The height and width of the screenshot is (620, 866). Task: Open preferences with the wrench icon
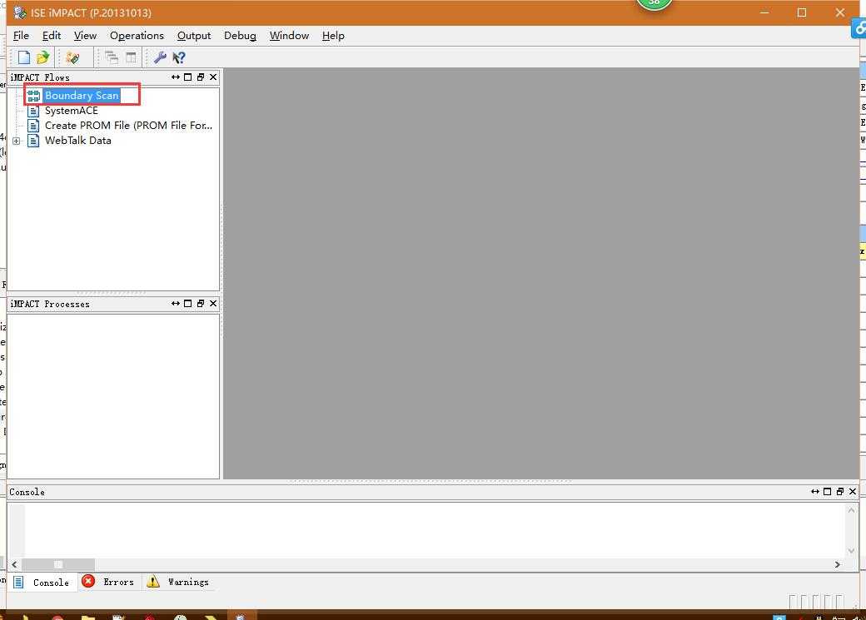(x=160, y=57)
